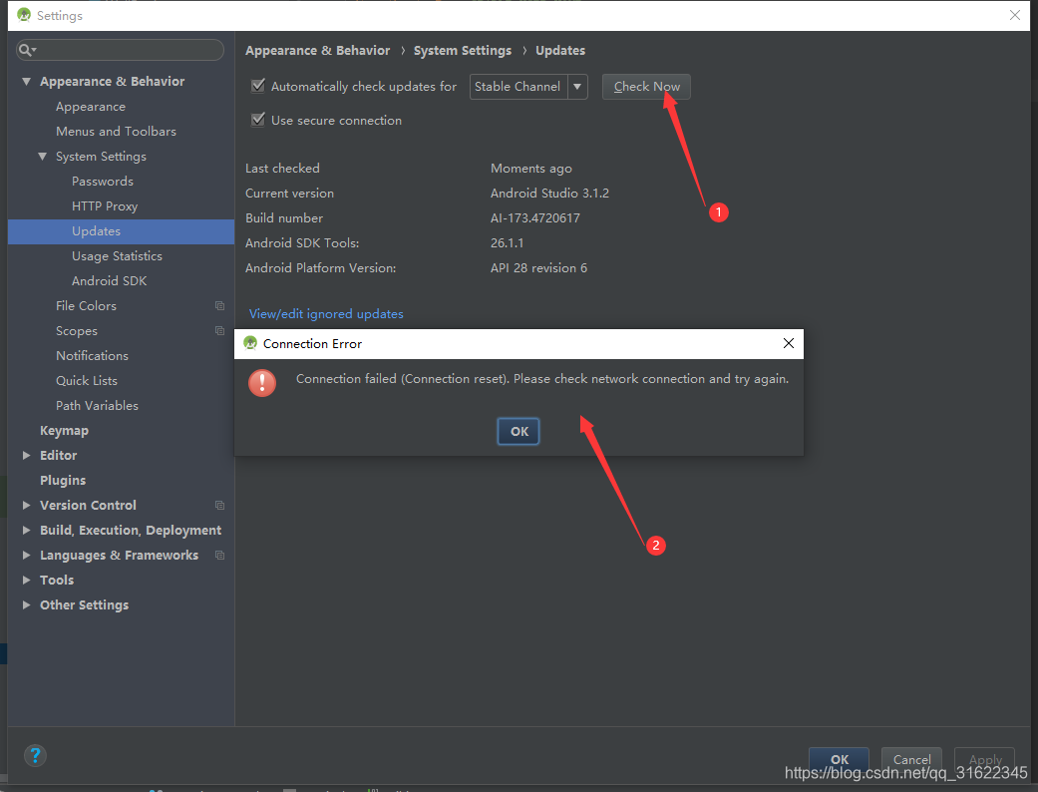The height and width of the screenshot is (792, 1038).
Task: Select Quick Lists
Action: pos(87,381)
